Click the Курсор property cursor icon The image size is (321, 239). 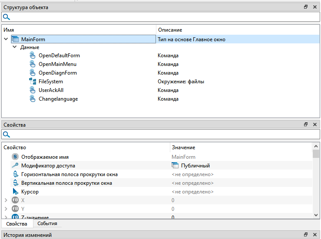[15, 192]
